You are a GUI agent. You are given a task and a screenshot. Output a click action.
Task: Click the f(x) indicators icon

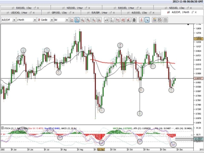[x=118, y=20]
